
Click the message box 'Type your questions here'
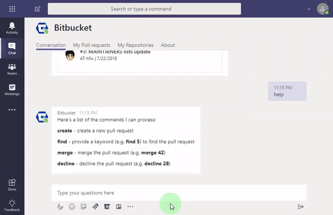(179, 192)
